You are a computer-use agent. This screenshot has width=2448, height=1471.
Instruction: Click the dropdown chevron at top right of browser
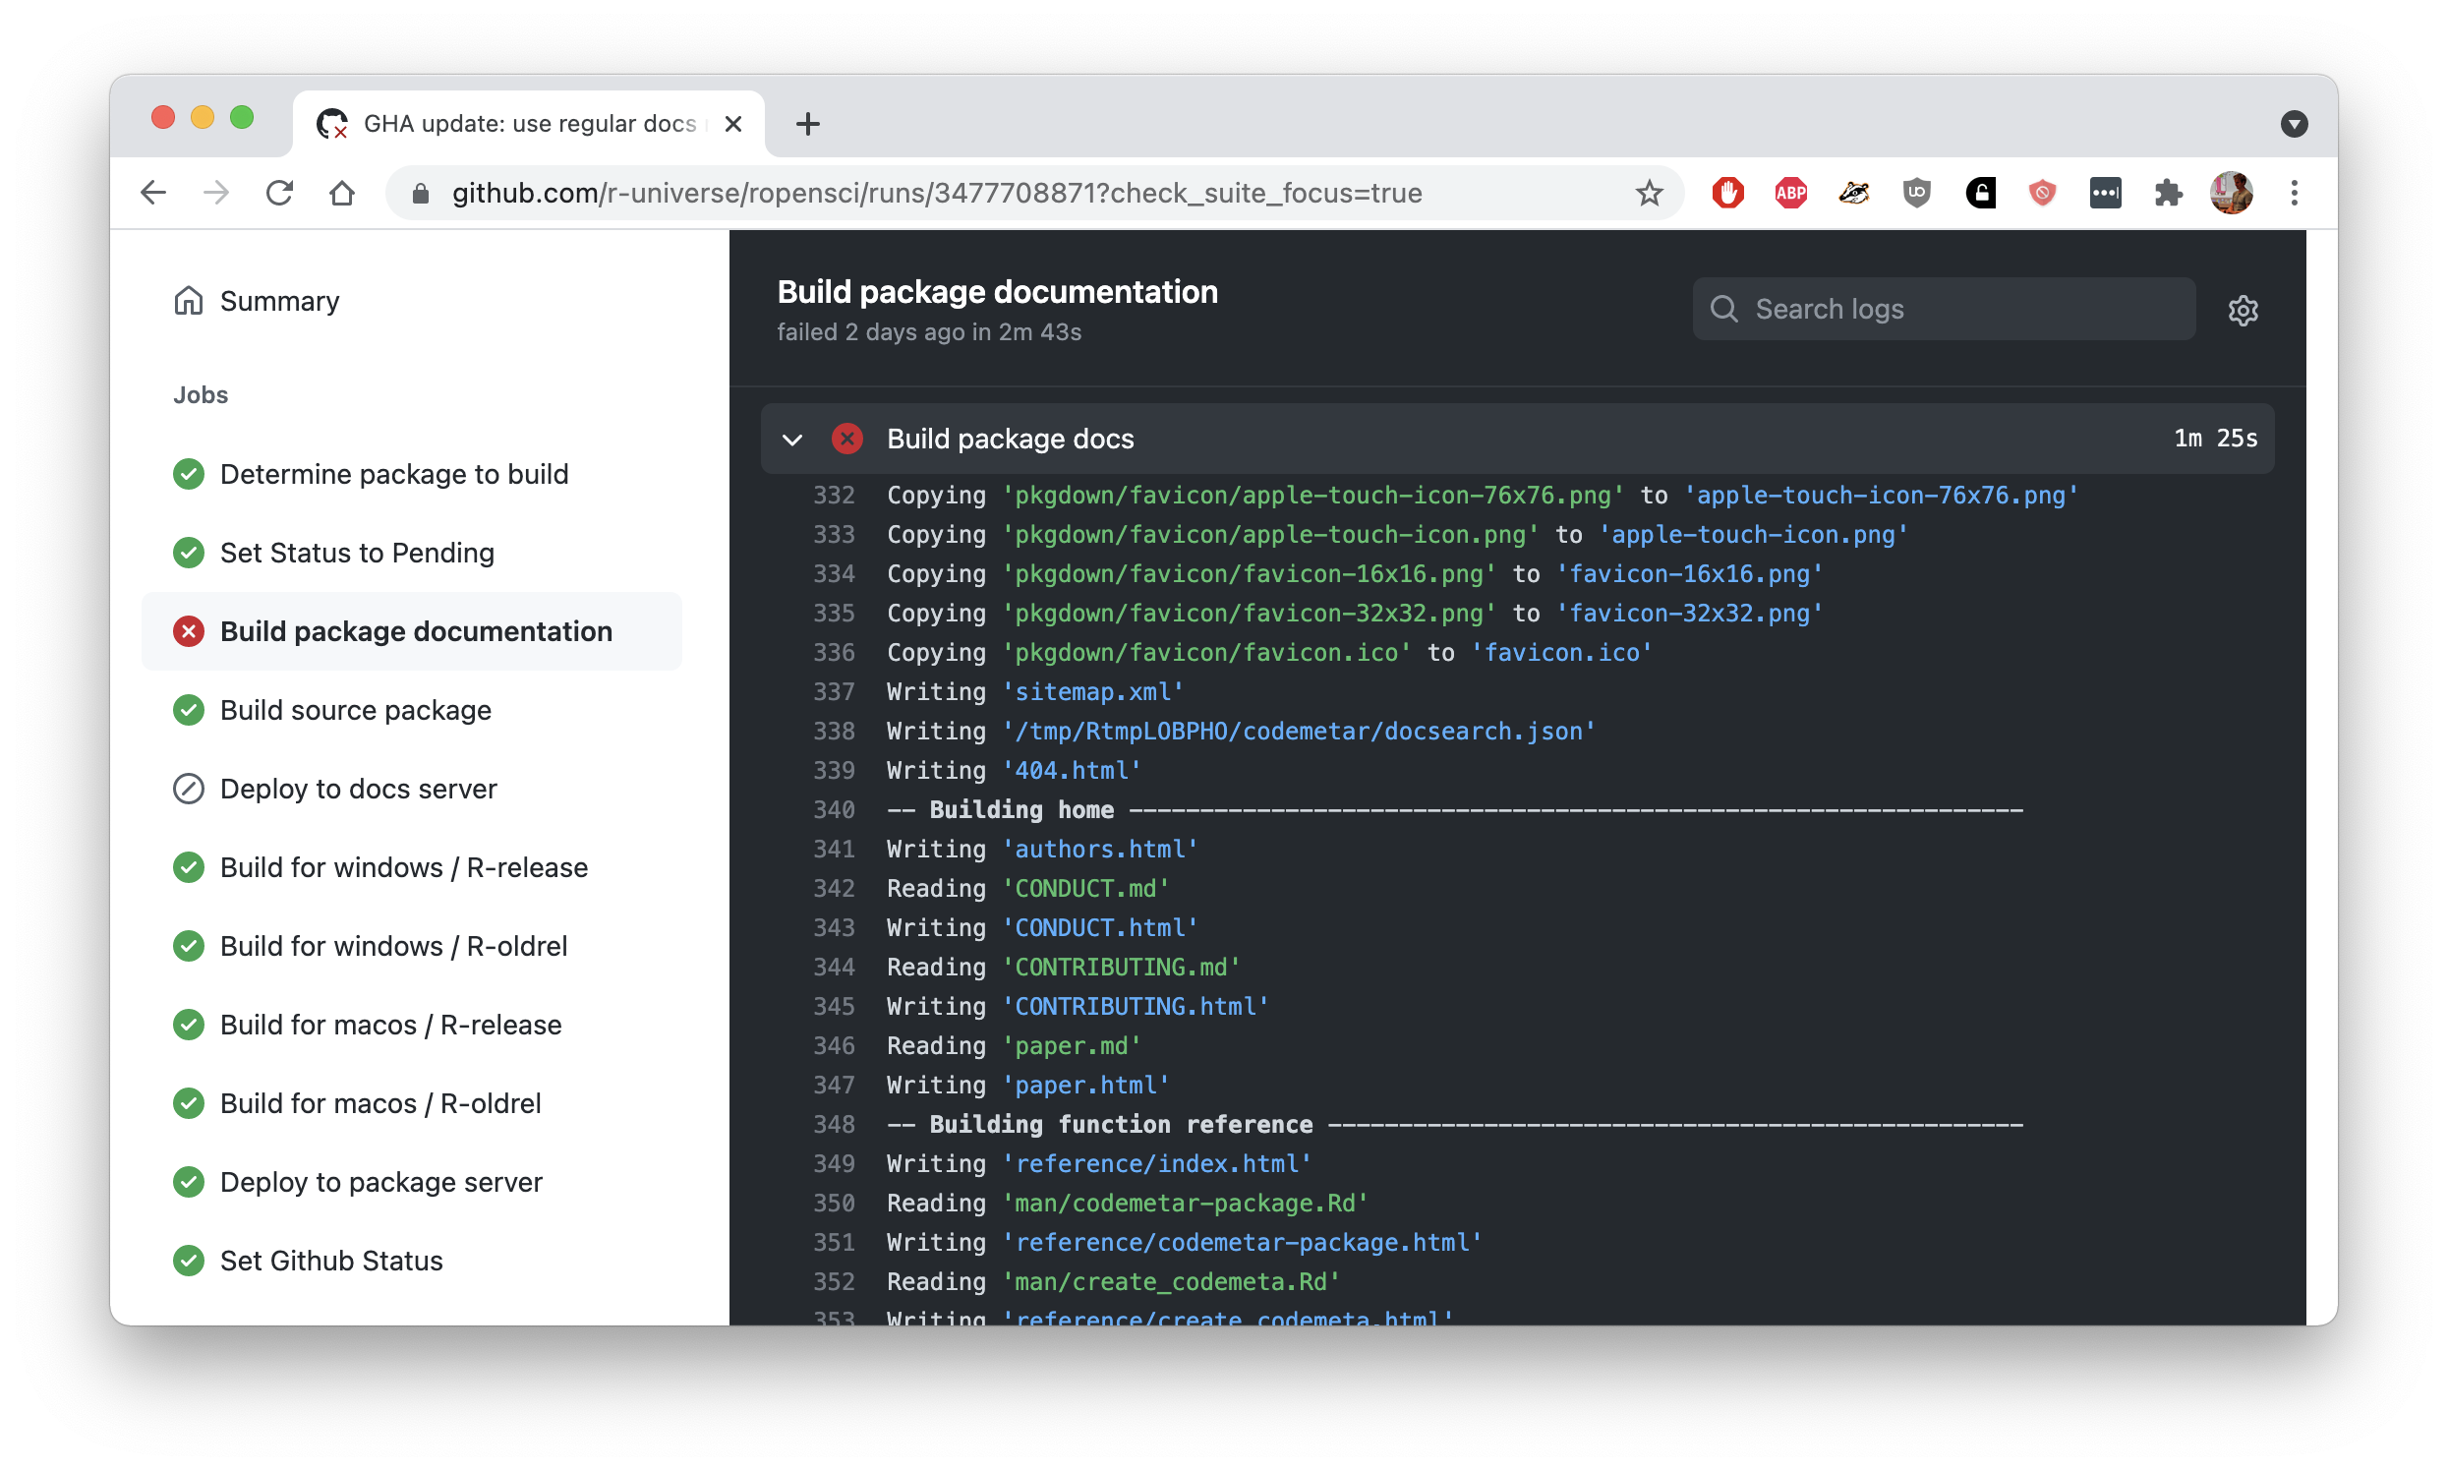click(2295, 123)
